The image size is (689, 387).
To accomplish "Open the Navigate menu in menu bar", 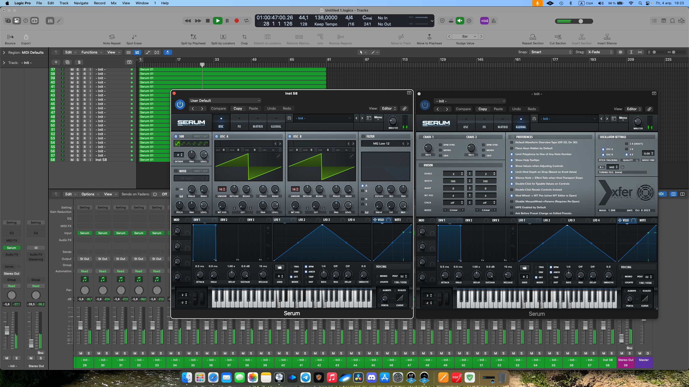I will 81,3.
